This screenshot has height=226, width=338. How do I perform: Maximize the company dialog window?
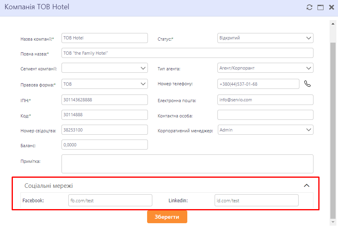tap(320, 7)
